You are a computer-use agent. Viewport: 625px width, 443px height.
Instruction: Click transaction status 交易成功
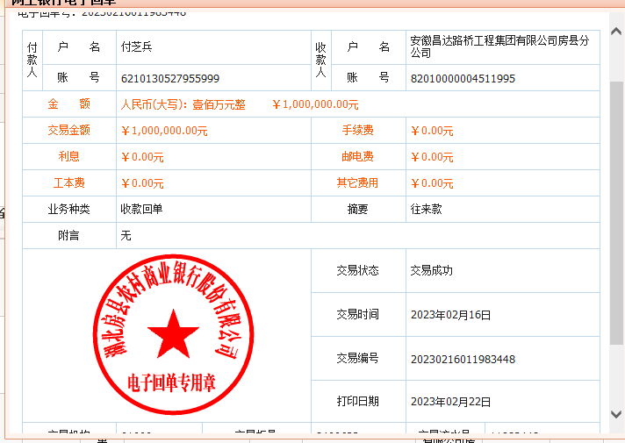tap(431, 270)
